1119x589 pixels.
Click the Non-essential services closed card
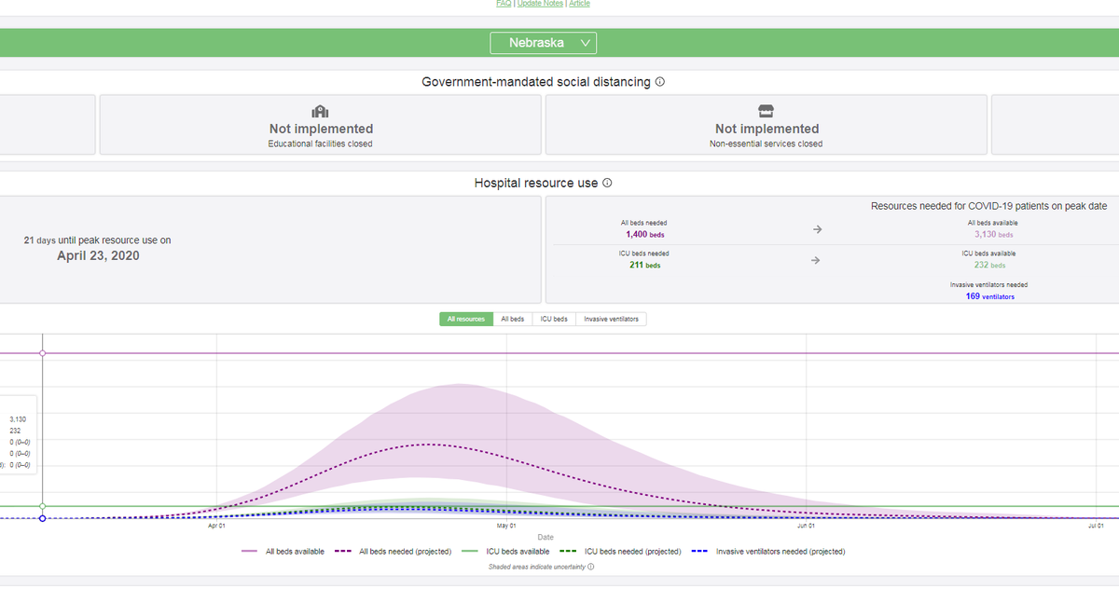(x=767, y=124)
